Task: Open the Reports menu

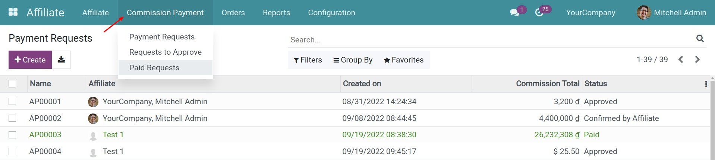Action: [276, 13]
